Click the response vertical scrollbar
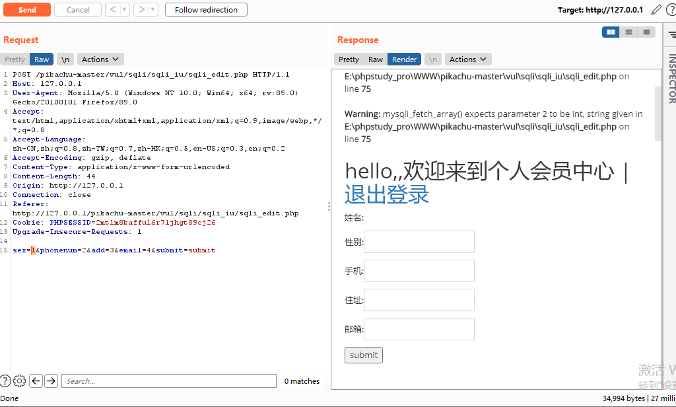Viewport: 676px width, 407px height. pyautogui.click(x=658, y=114)
